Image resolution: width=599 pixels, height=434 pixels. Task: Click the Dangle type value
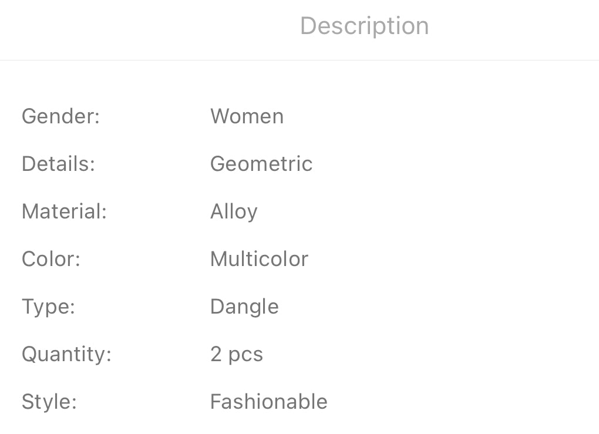244,307
